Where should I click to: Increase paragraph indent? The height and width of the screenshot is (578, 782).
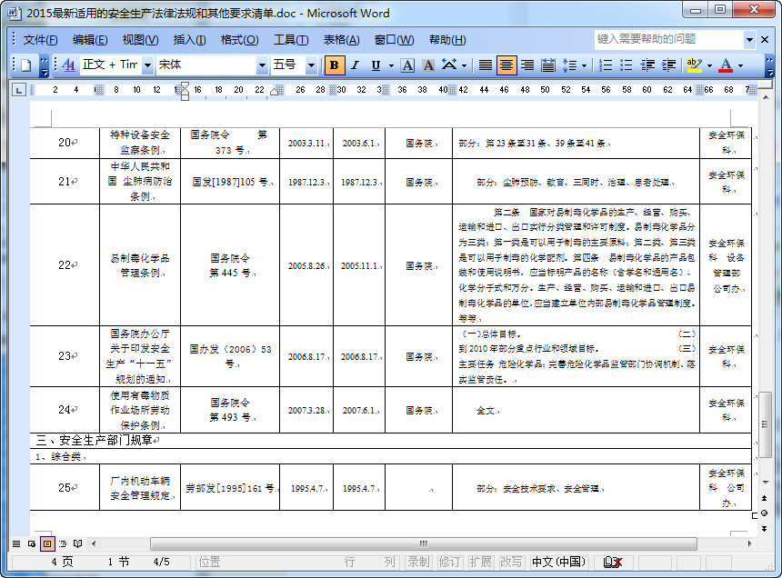[668, 65]
